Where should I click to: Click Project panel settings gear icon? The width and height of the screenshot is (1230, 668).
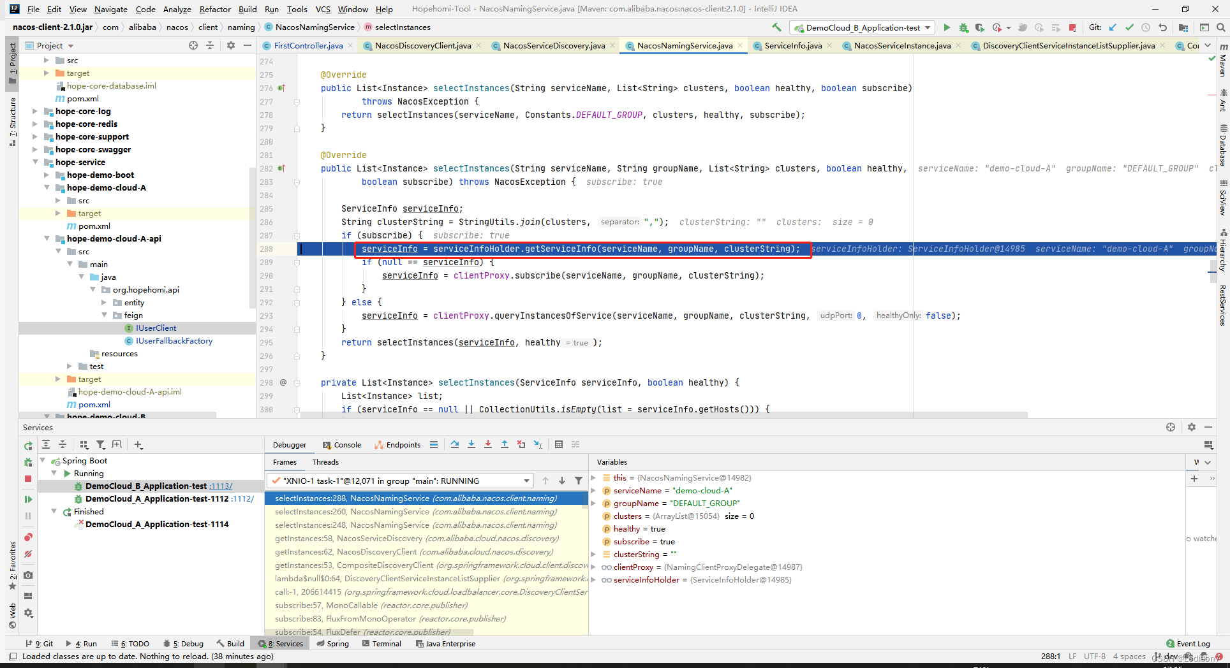[x=231, y=45]
